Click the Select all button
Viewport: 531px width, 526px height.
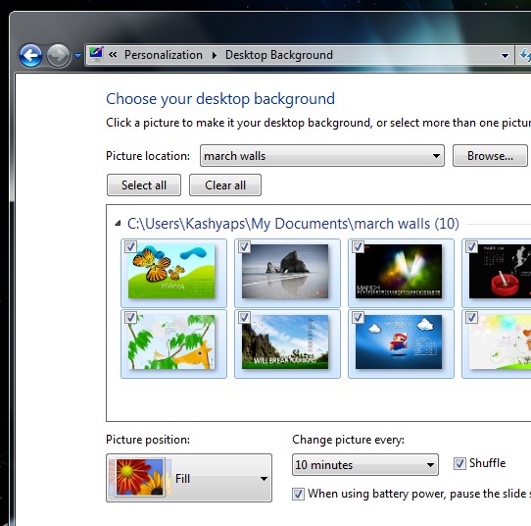point(144,185)
